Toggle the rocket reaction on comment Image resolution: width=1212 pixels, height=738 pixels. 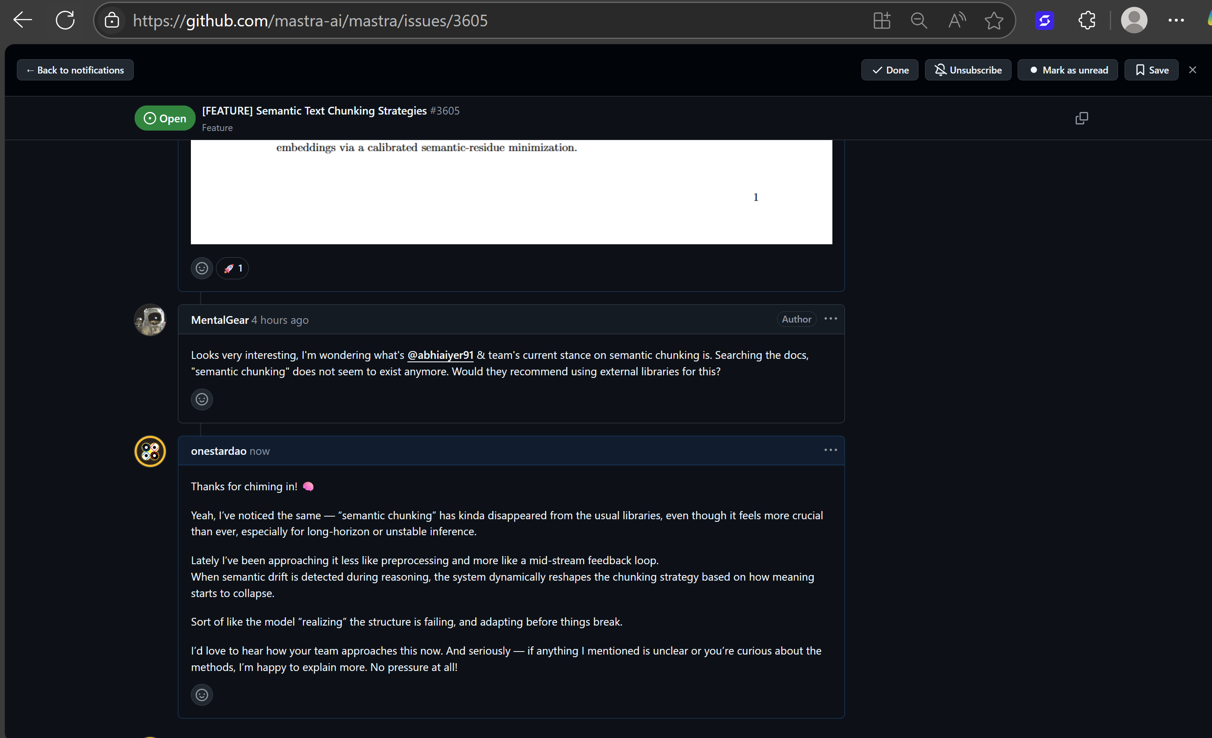tap(233, 268)
